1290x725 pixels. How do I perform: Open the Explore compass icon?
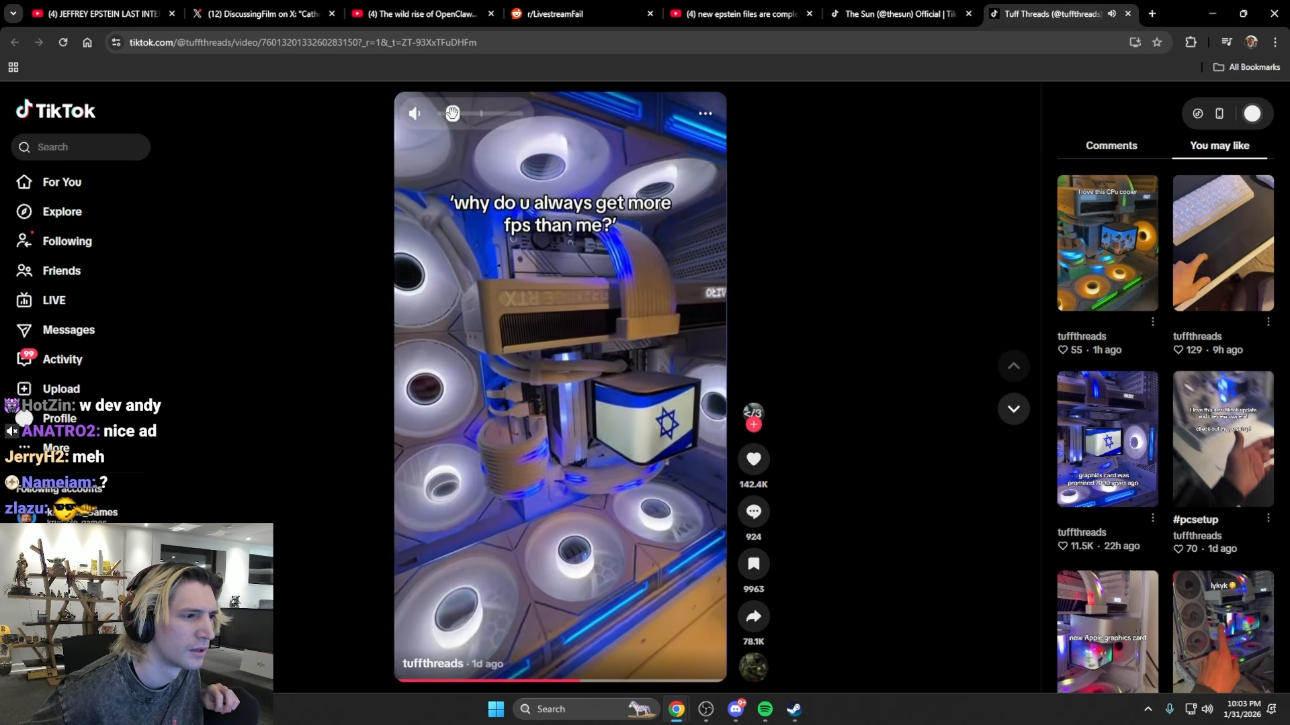pyautogui.click(x=24, y=211)
